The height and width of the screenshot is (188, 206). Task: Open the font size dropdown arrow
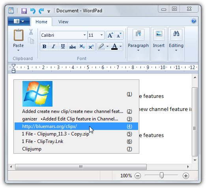(101, 35)
